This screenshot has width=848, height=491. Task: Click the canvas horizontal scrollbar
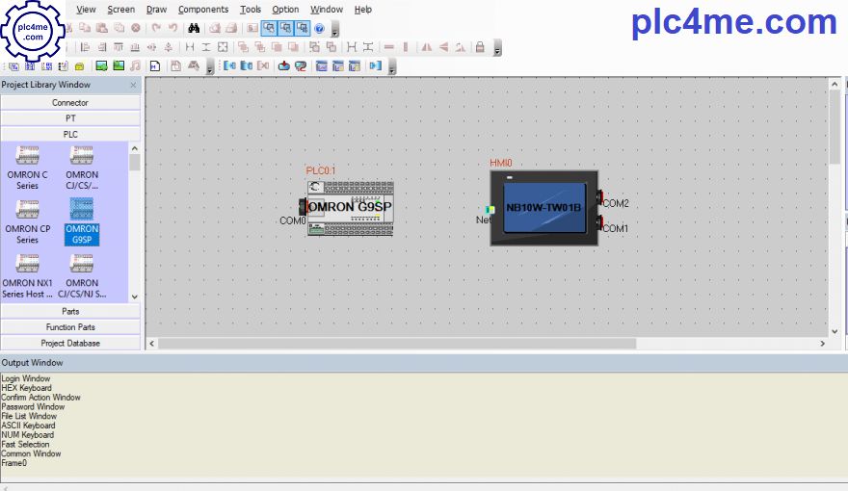click(396, 343)
